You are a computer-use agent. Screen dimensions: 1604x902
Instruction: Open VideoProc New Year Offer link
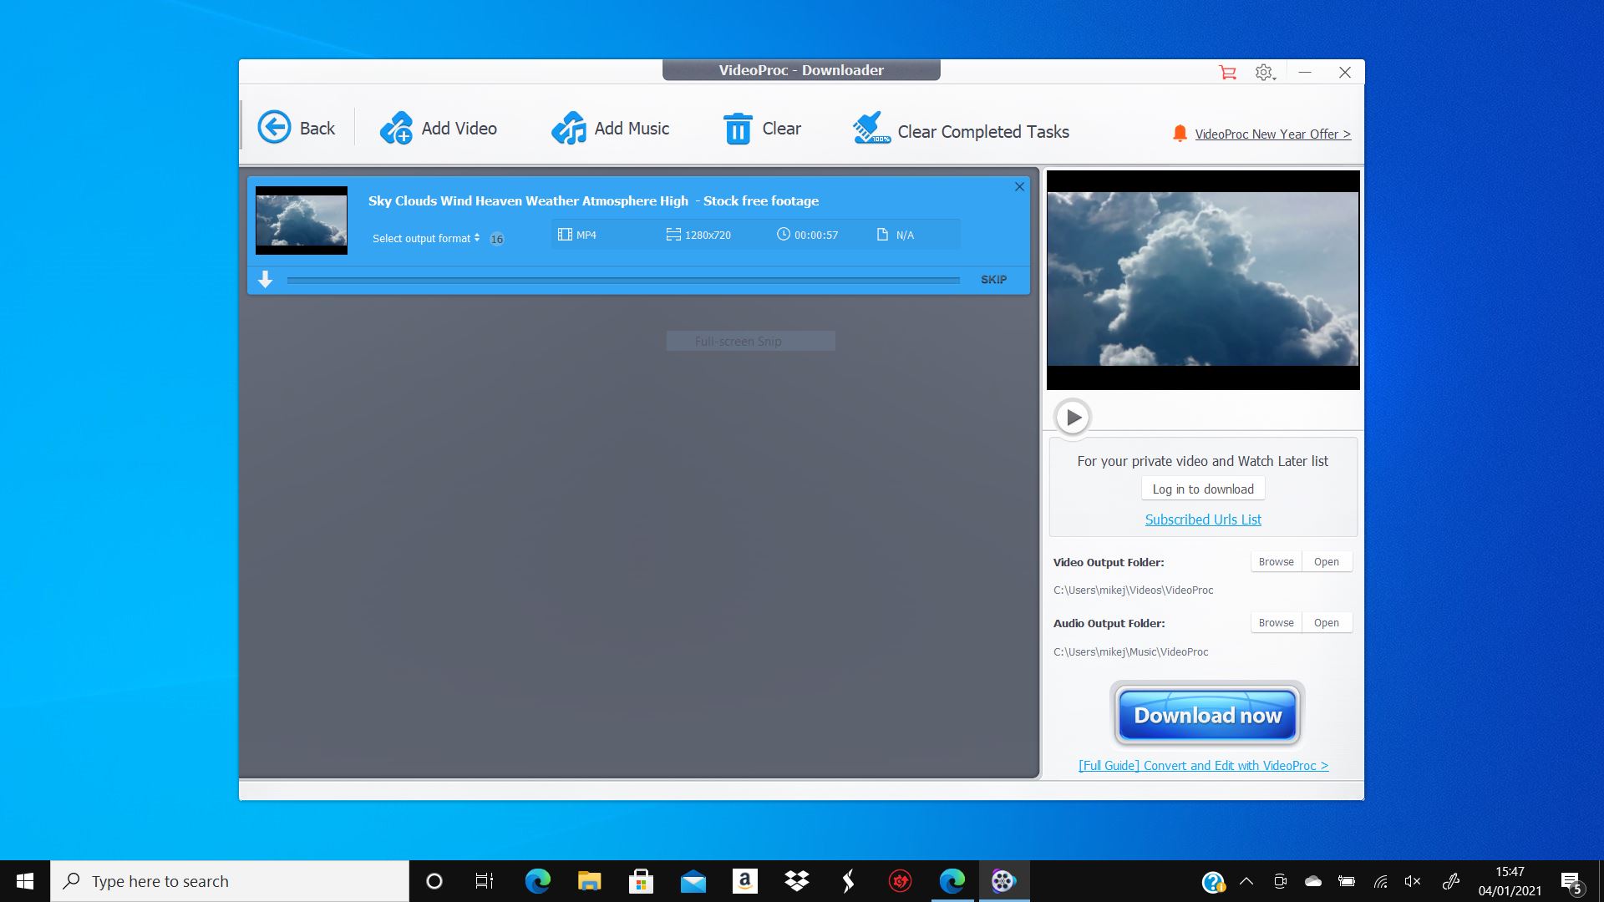click(x=1273, y=134)
